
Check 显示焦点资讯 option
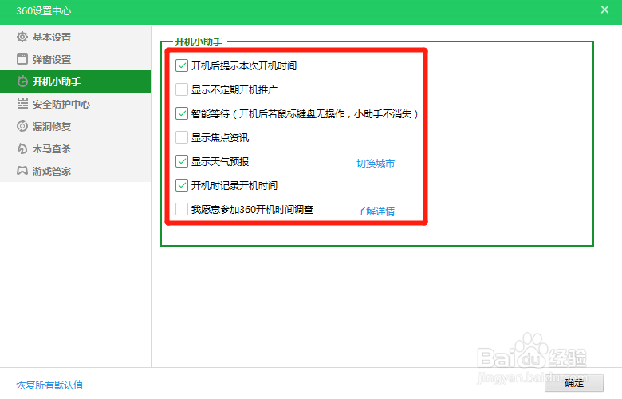pos(182,137)
